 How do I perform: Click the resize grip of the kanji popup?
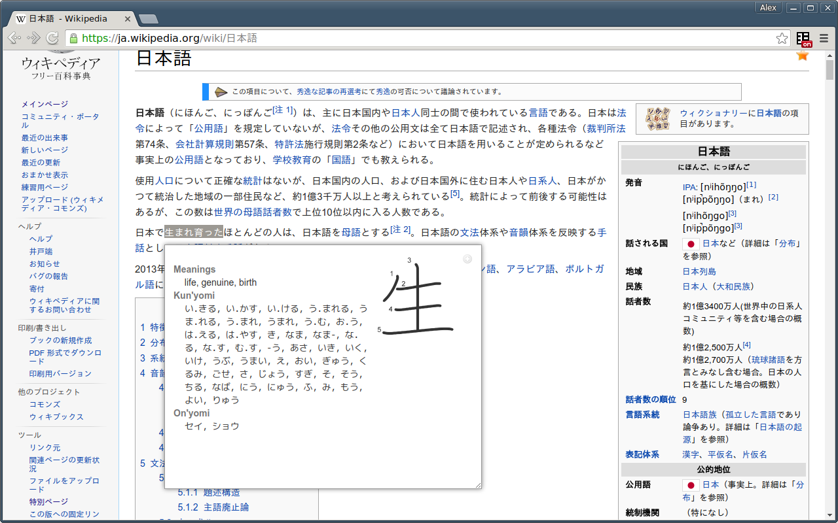(478, 484)
